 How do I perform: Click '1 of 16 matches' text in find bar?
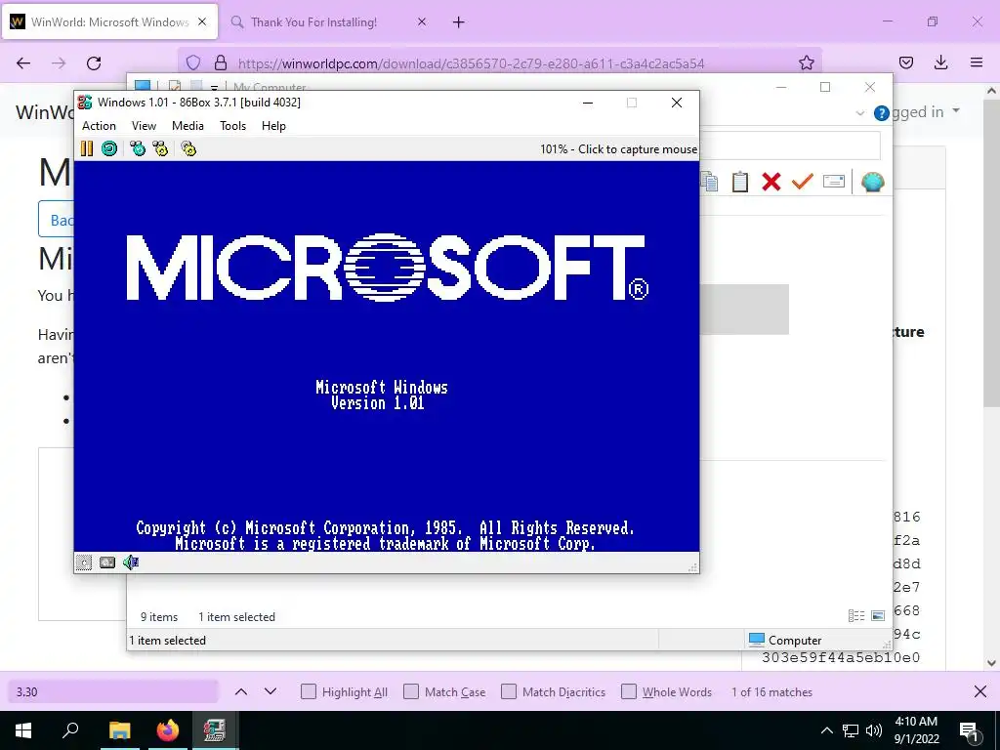771,691
